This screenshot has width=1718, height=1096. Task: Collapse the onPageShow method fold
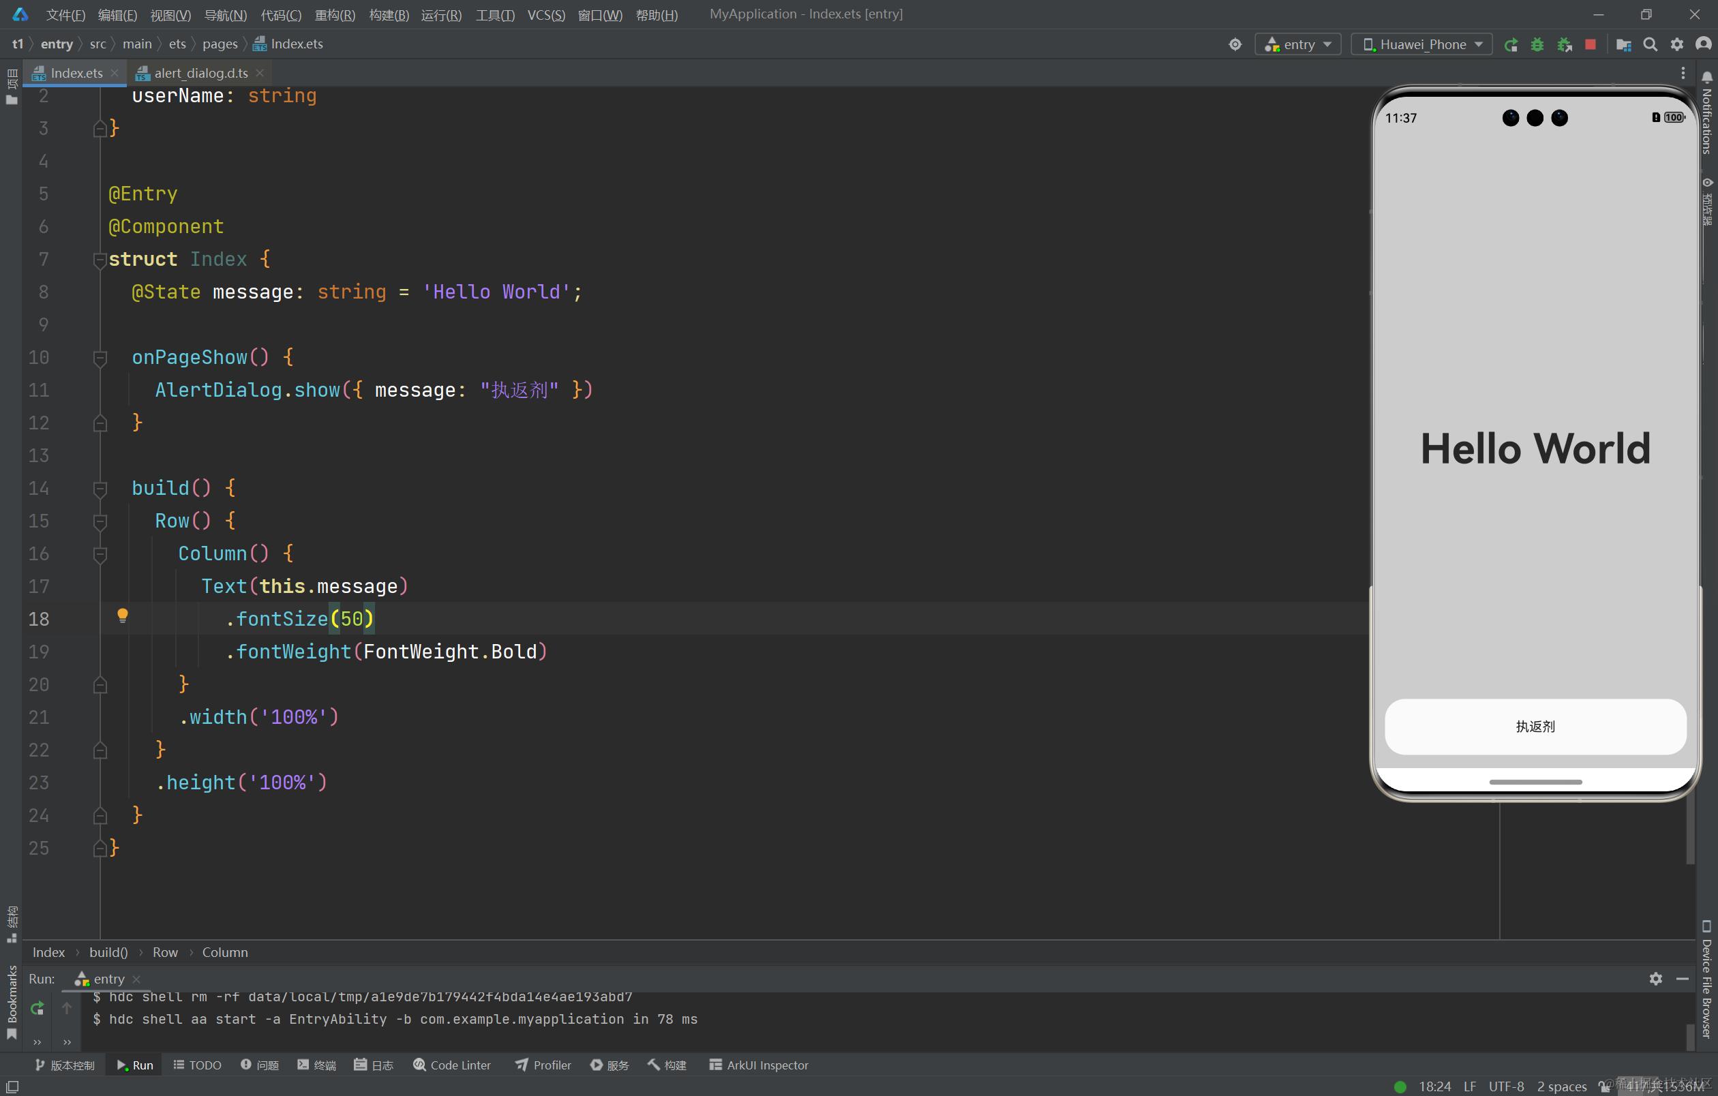(100, 358)
